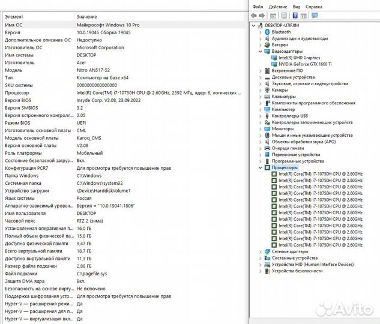
Task: Click the Батареи battery icon
Action: click(x=267, y=45)
